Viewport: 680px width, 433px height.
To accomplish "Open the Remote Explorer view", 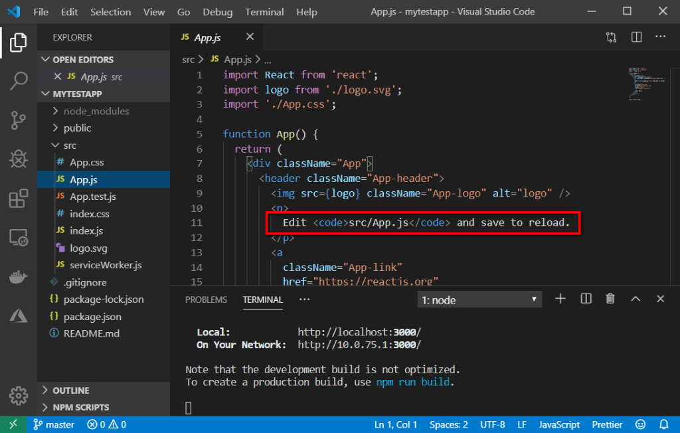I will pos(18,236).
